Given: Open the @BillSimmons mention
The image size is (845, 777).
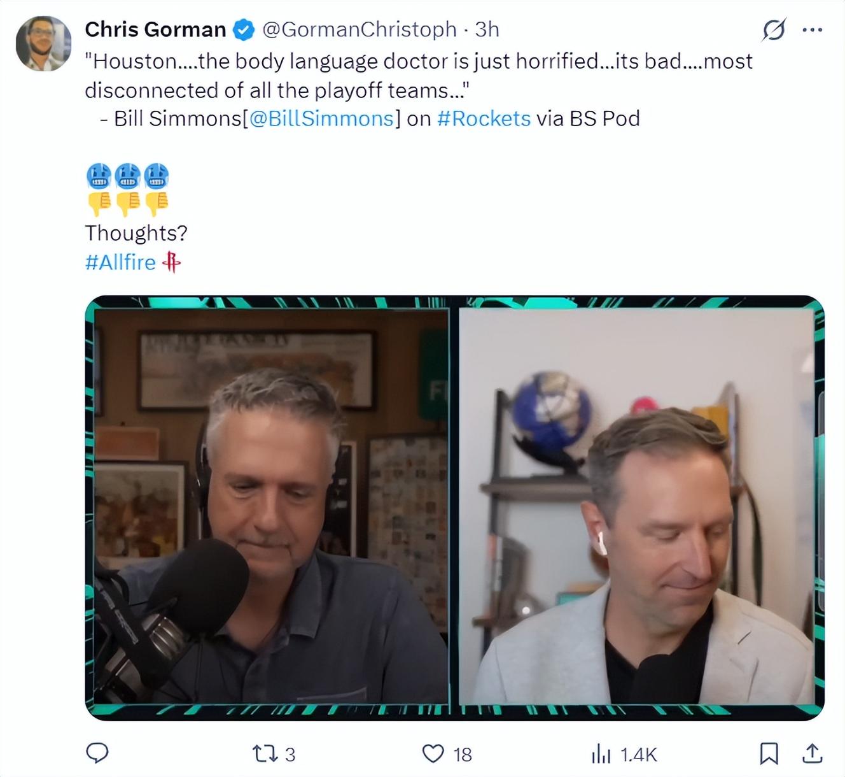Looking at the screenshot, I should coord(321,118).
